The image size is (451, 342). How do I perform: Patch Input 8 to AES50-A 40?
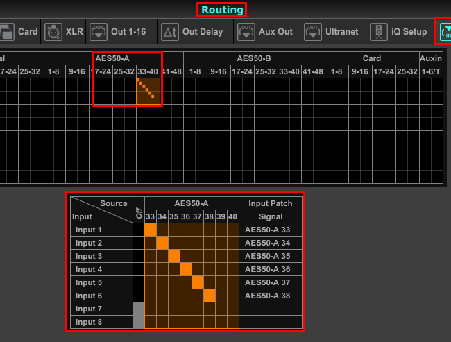coord(233,322)
